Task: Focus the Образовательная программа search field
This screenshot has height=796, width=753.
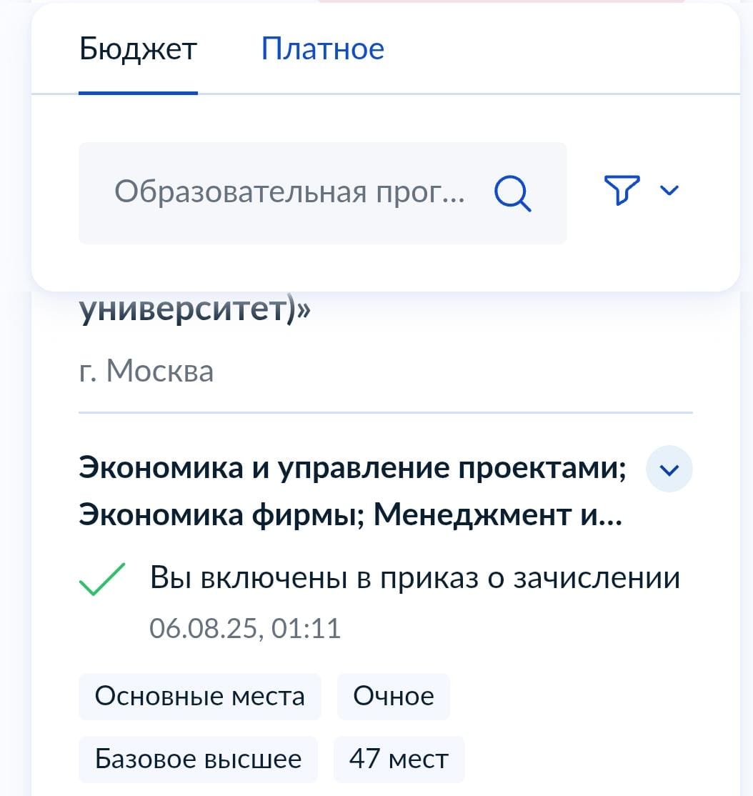Action: coord(289,192)
